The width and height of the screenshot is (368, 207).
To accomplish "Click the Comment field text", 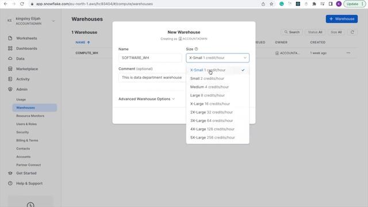I will point(152,78).
